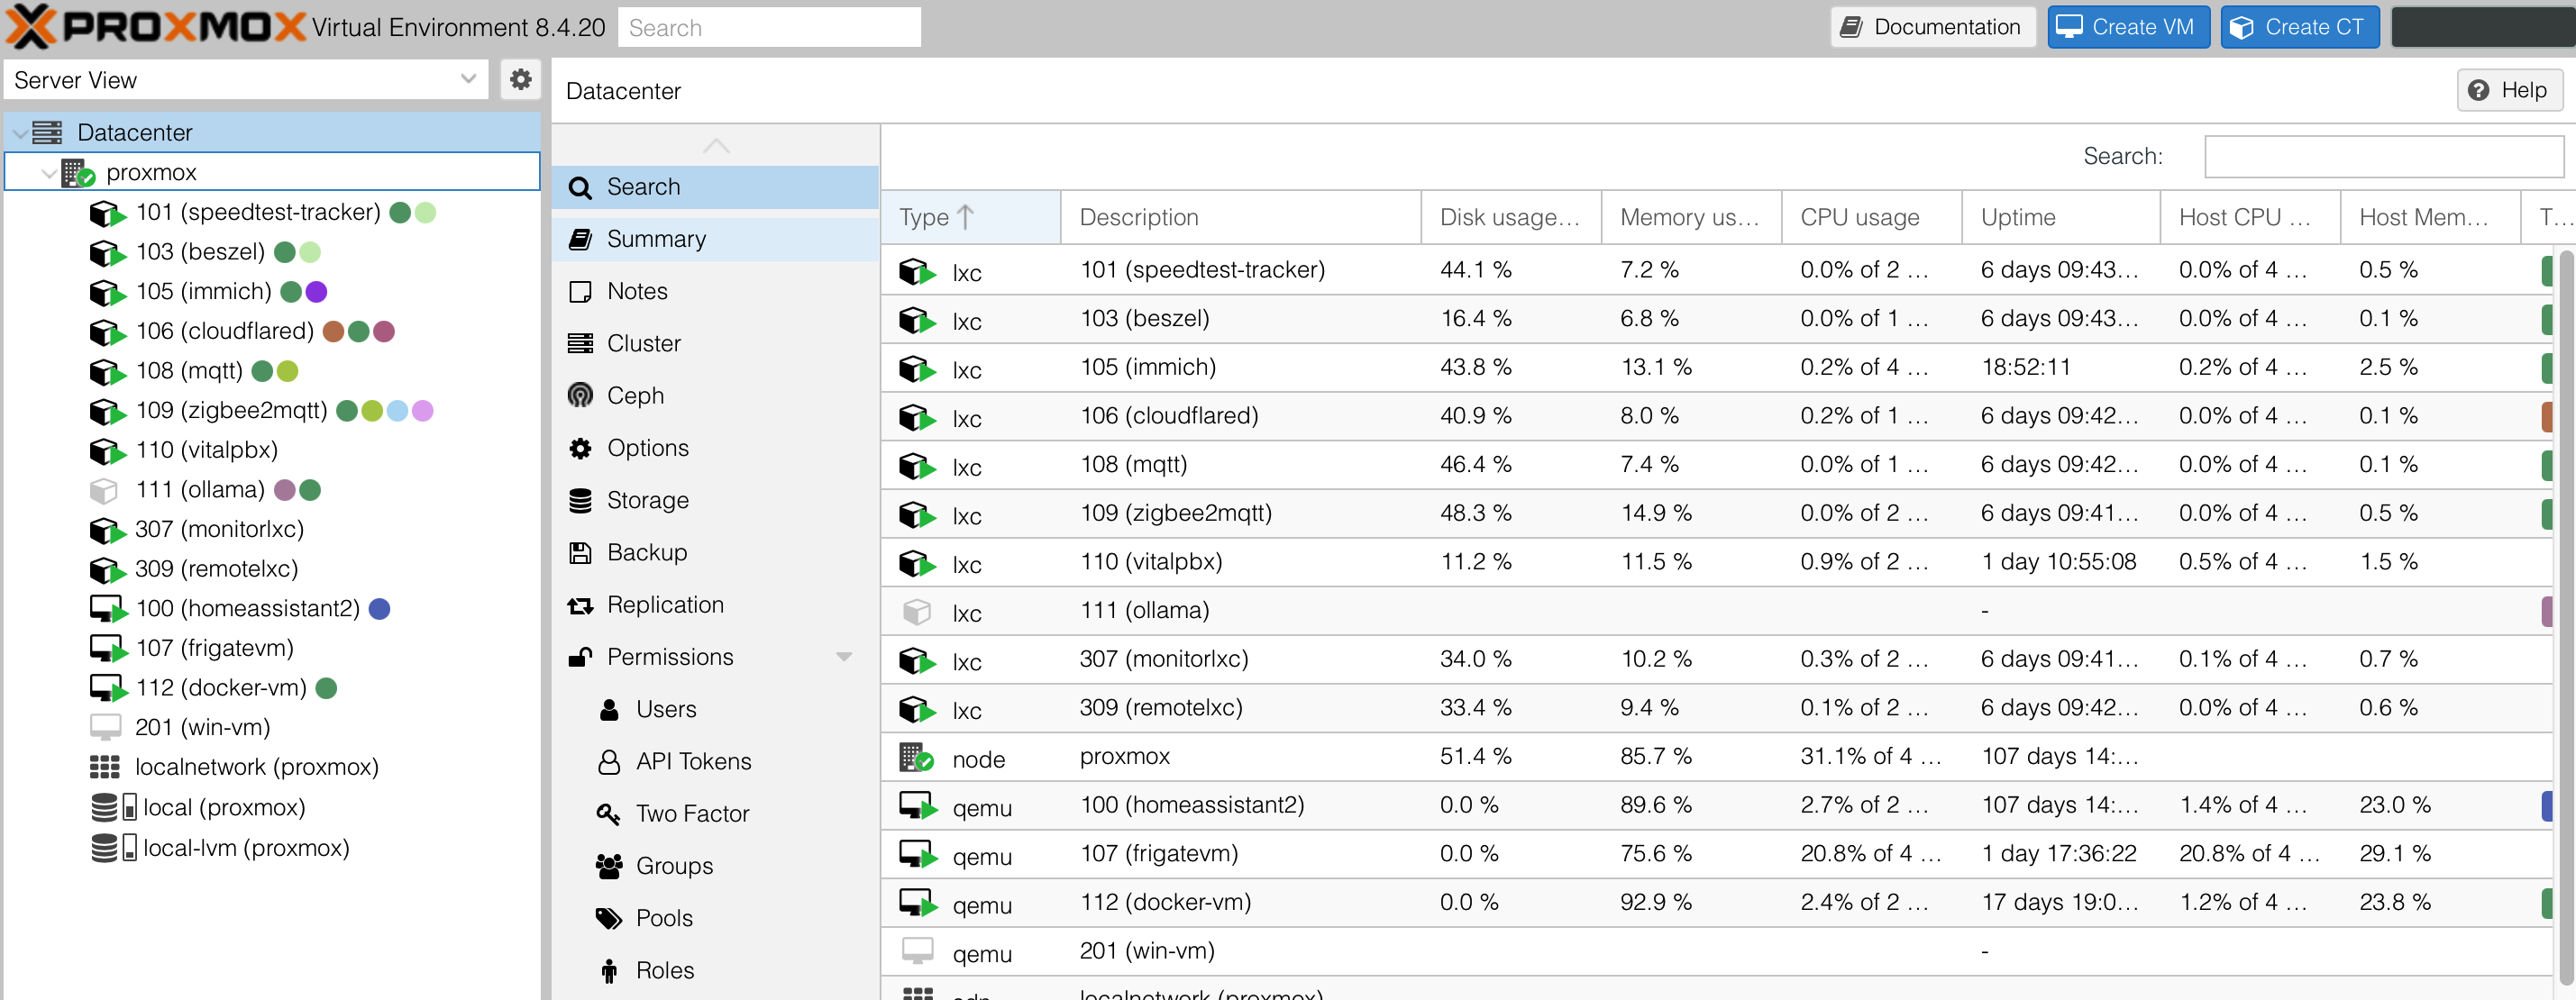The image size is (2576, 1000).
Task: Click the Create CT button
Action: pos(2299,27)
